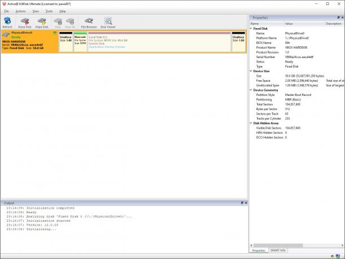345x259 pixels.
Task: Select the last Unallocated partition block
Action: [x=238, y=42]
